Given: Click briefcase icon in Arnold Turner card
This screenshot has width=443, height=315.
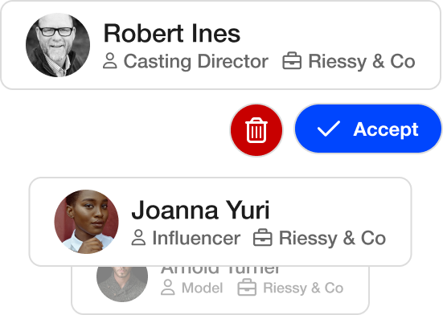Looking at the screenshot, I should point(247,288).
